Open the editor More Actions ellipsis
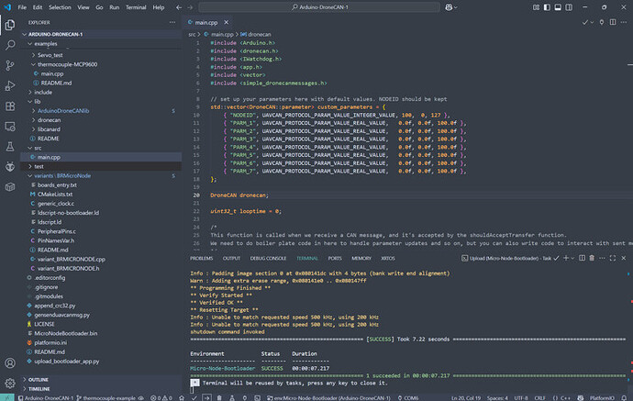 (624, 22)
